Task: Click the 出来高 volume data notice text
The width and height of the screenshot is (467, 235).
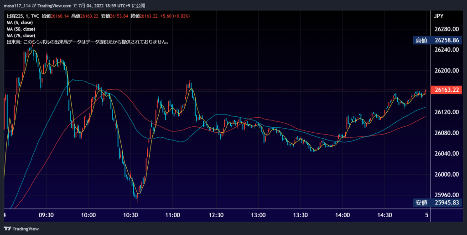Action: pos(88,42)
